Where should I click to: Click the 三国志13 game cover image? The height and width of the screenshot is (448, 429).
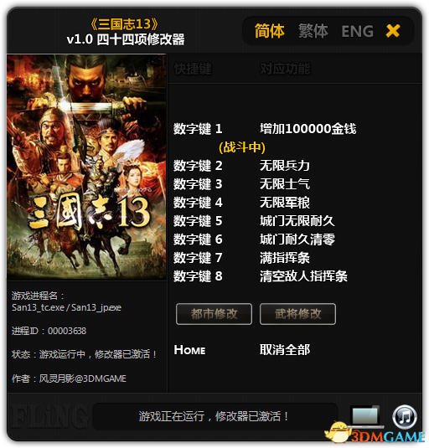86,167
